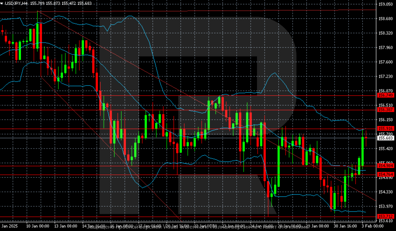
Task: Select the red 156.749 price level label
Action: (x=385, y=95)
